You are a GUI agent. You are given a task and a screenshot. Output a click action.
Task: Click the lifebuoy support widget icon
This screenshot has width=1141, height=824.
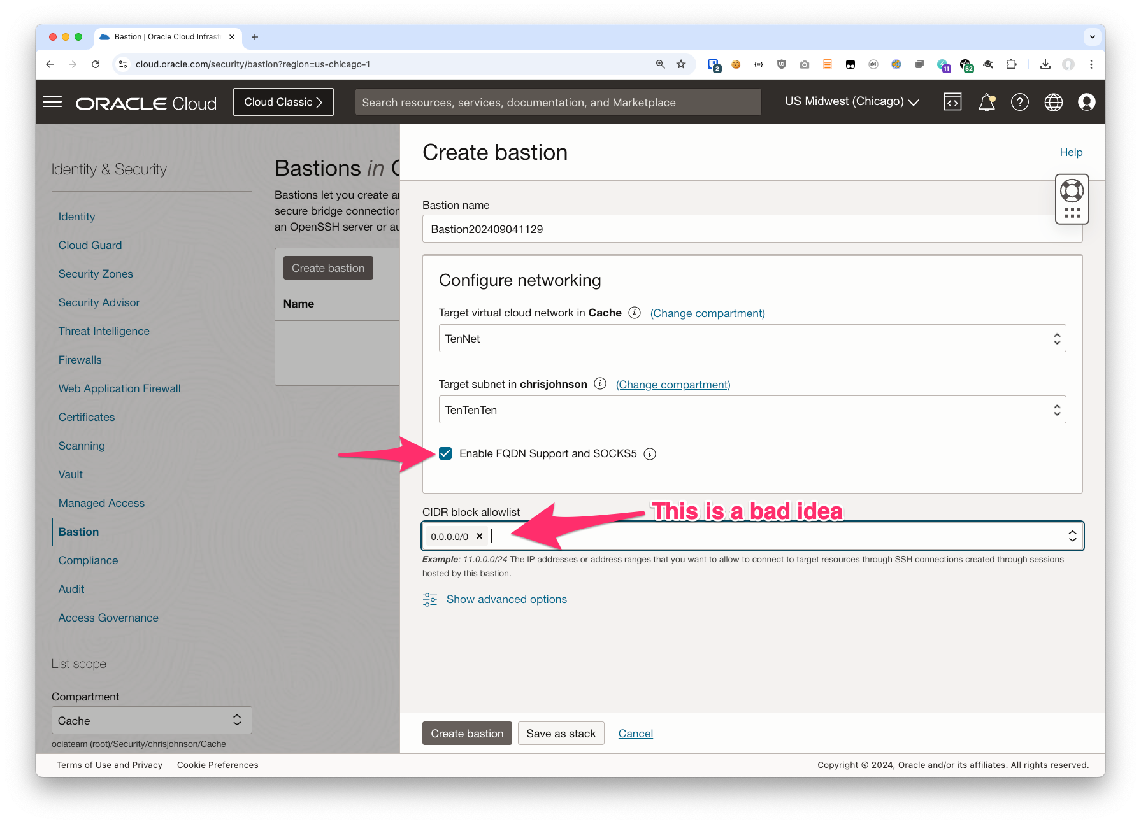click(x=1072, y=190)
